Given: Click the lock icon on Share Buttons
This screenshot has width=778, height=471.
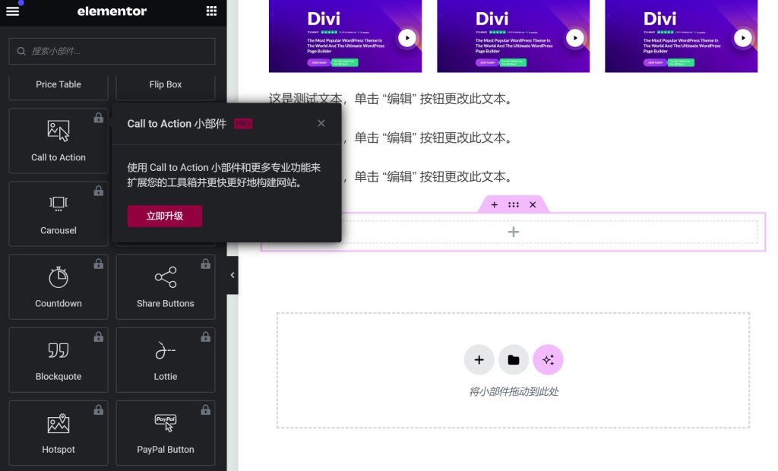Looking at the screenshot, I should (205, 264).
